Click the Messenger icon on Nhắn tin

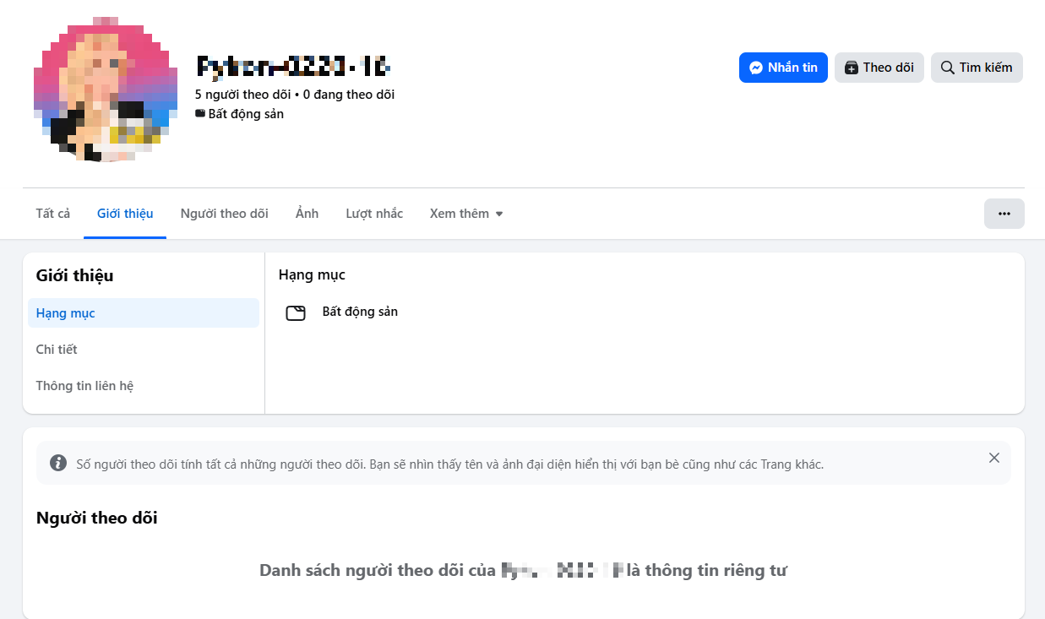[757, 68]
